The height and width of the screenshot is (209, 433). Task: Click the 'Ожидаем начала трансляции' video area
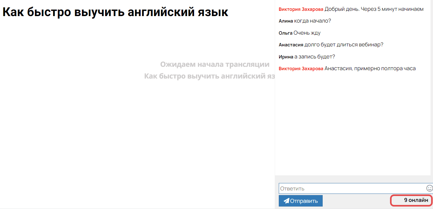pos(215,64)
